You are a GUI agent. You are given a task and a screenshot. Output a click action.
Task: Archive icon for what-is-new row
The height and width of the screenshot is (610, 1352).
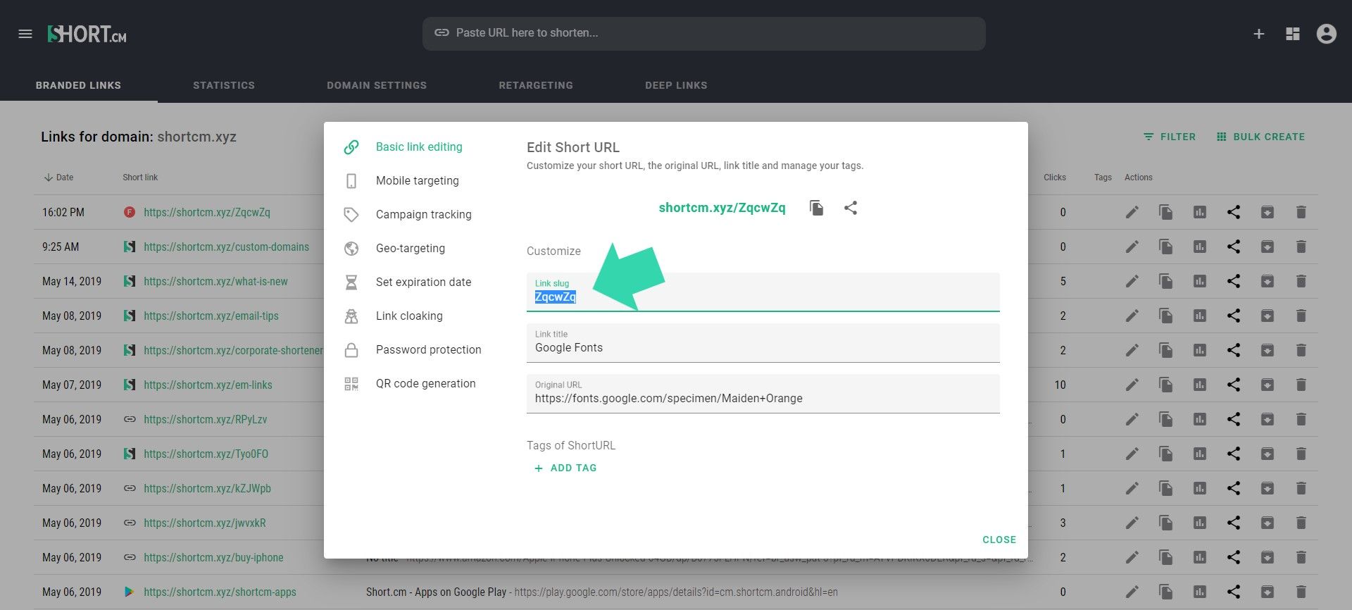coord(1267,281)
